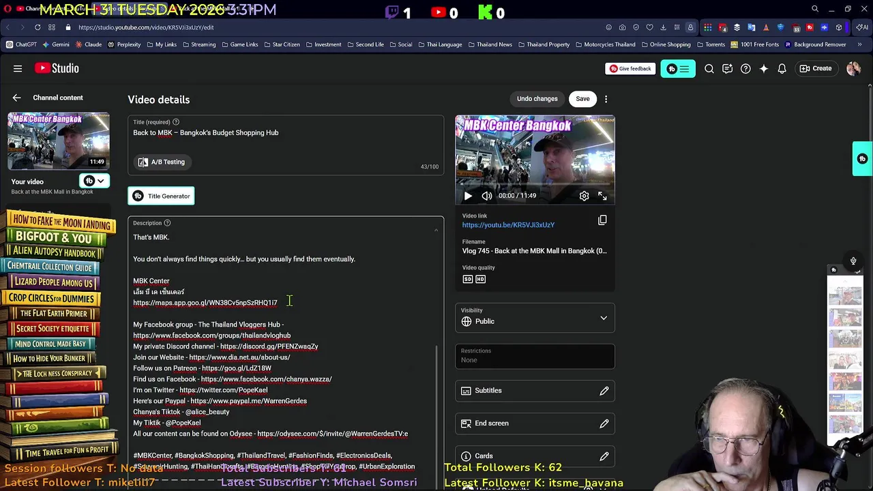
Task: Open the three-dot video options menu
Action: pos(606,99)
